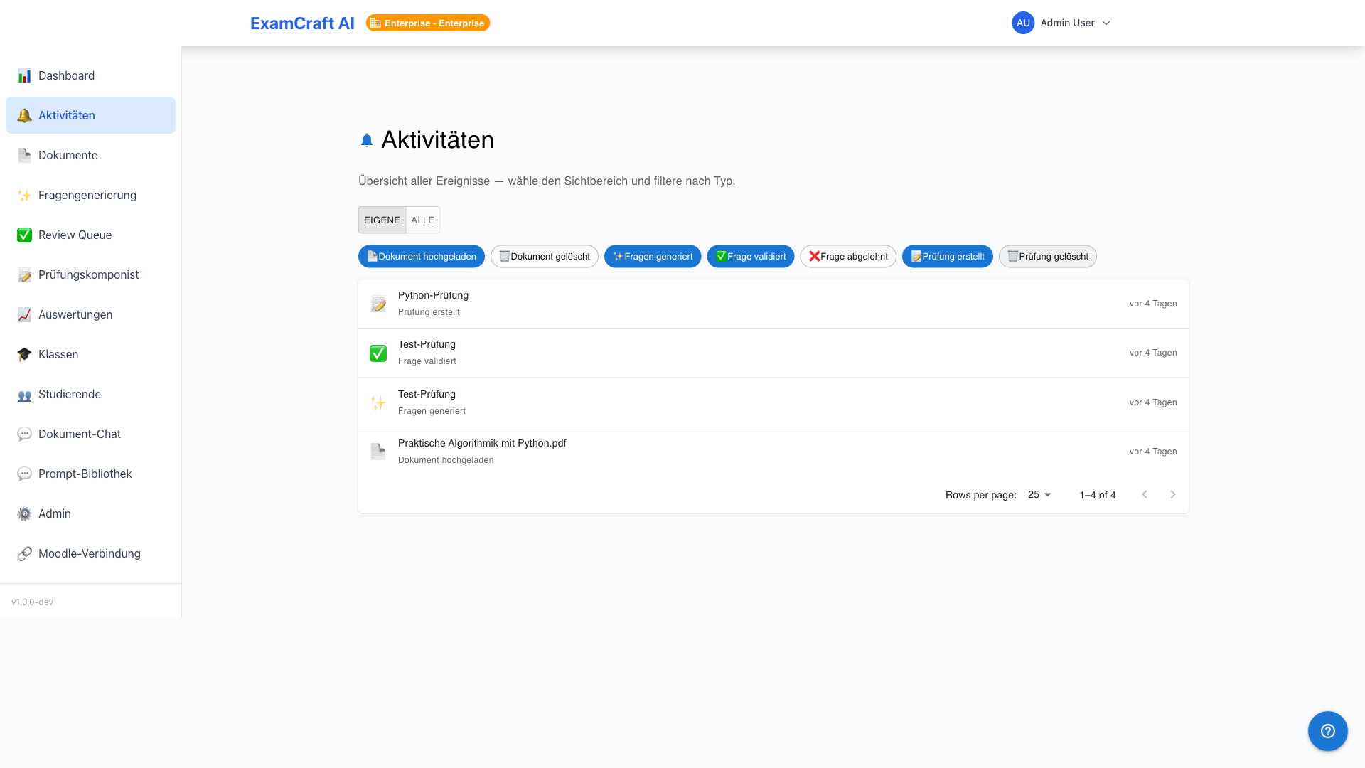
Task: Toggle the Frage validiert filter chip
Action: click(751, 257)
